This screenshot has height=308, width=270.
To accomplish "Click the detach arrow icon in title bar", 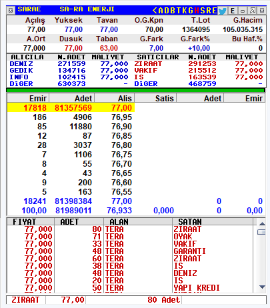I will (x=253, y=11).
